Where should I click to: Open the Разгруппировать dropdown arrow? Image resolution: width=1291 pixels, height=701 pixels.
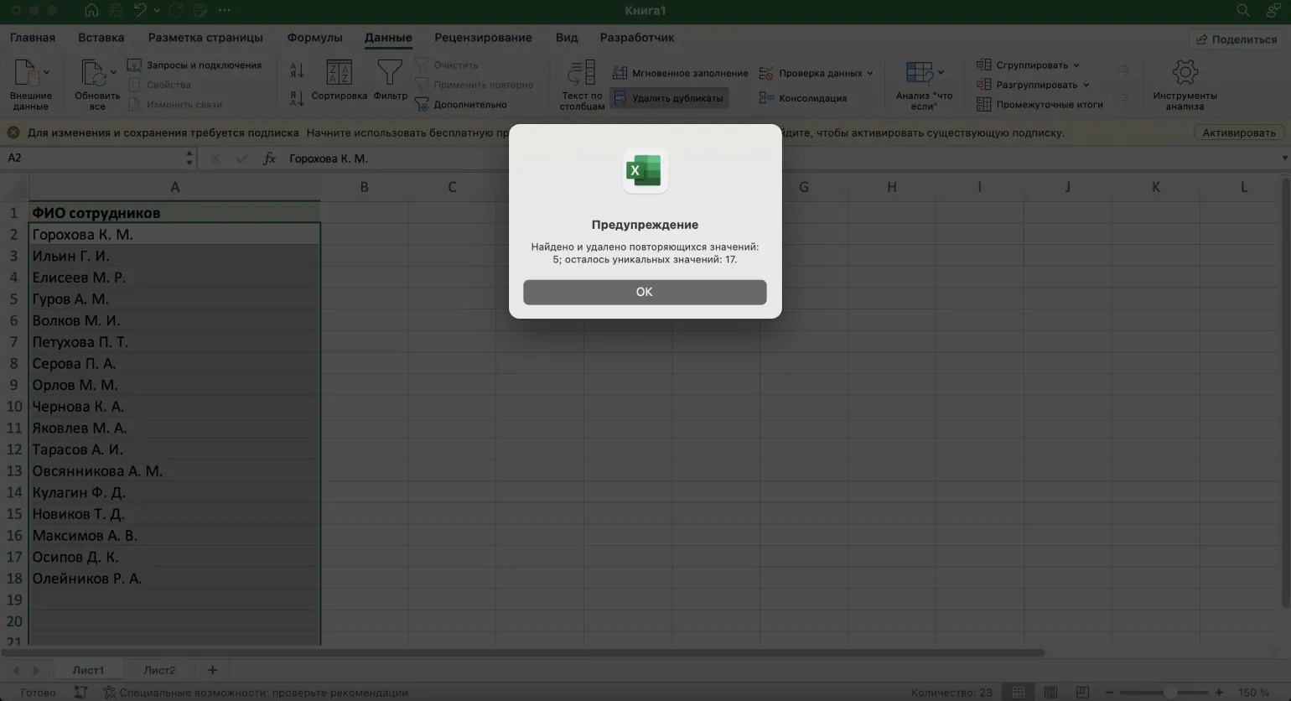pyautogui.click(x=1086, y=85)
